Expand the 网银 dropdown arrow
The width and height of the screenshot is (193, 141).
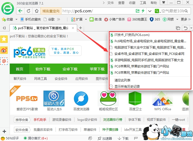point(177,19)
